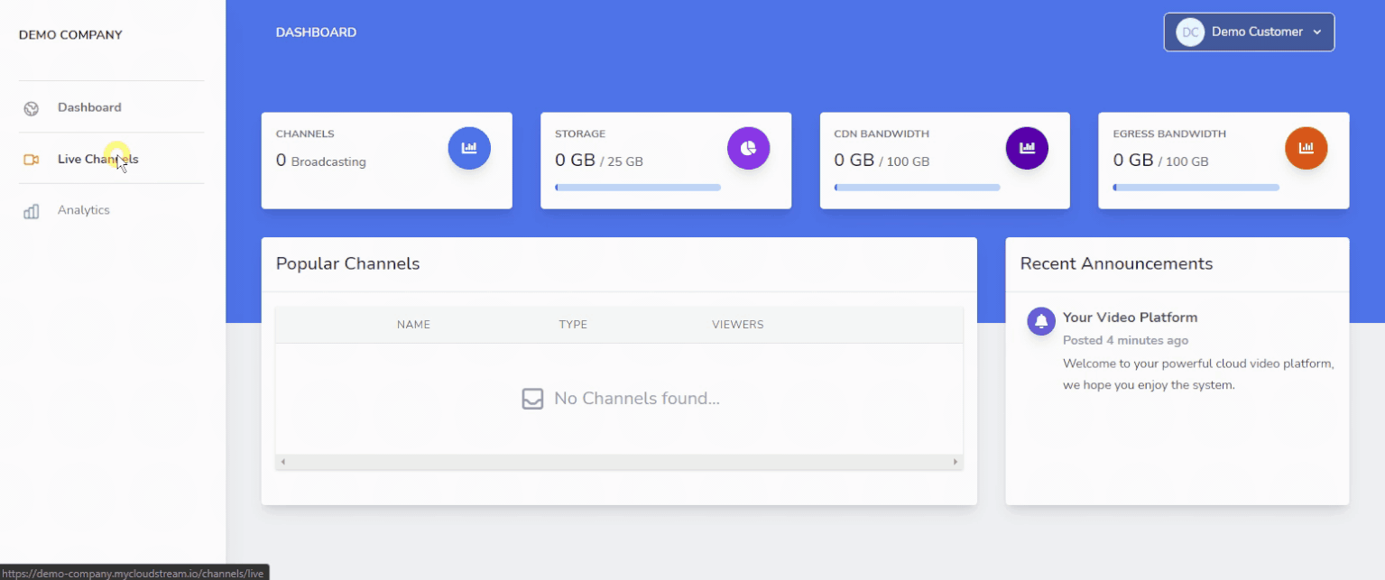Screen dimensions: 1385x580
Task: Select Analytics from the sidebar menu
Action: pyautogui.click(x=83, y=210)
